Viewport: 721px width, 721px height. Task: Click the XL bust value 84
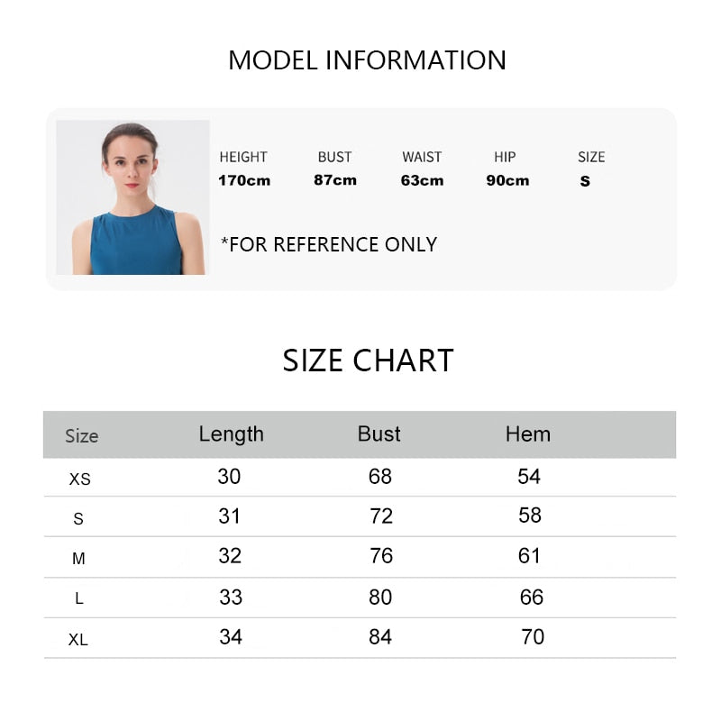coord(380,637)
